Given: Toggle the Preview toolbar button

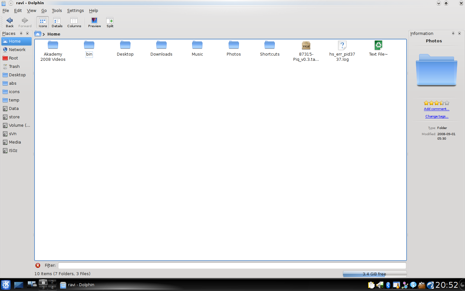Looking at the screenshot, I should coord(94,22).
